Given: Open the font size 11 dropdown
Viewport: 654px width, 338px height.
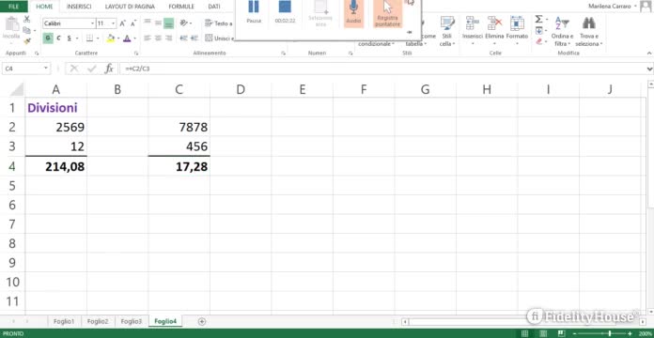Looking at the screenshot, I should 113,23.
